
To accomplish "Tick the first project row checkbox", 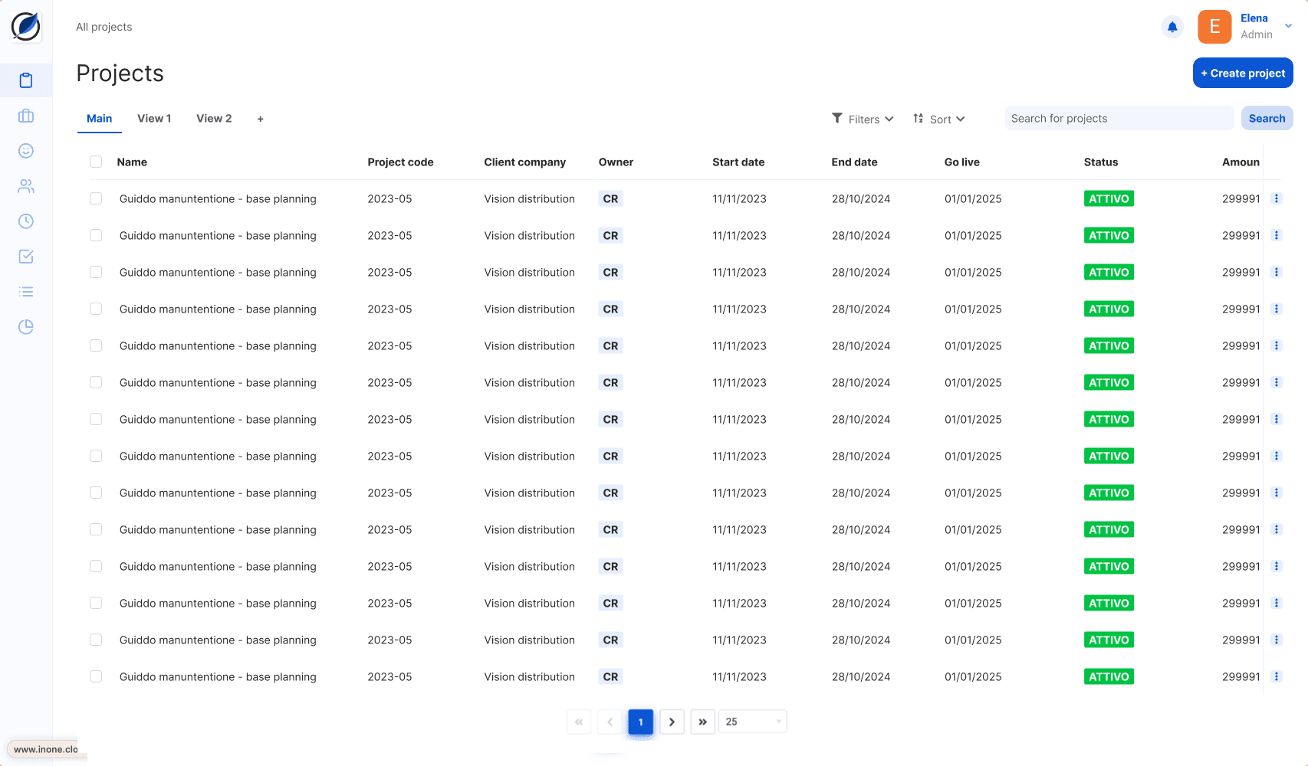I will pyautogui.click(x=96, y=198).
